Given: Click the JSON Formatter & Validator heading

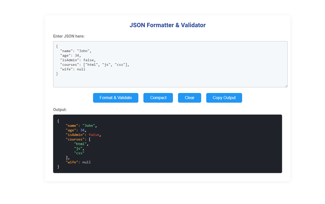Looking at the screenshot, I should pyautogui.click(x=168, y=25).
